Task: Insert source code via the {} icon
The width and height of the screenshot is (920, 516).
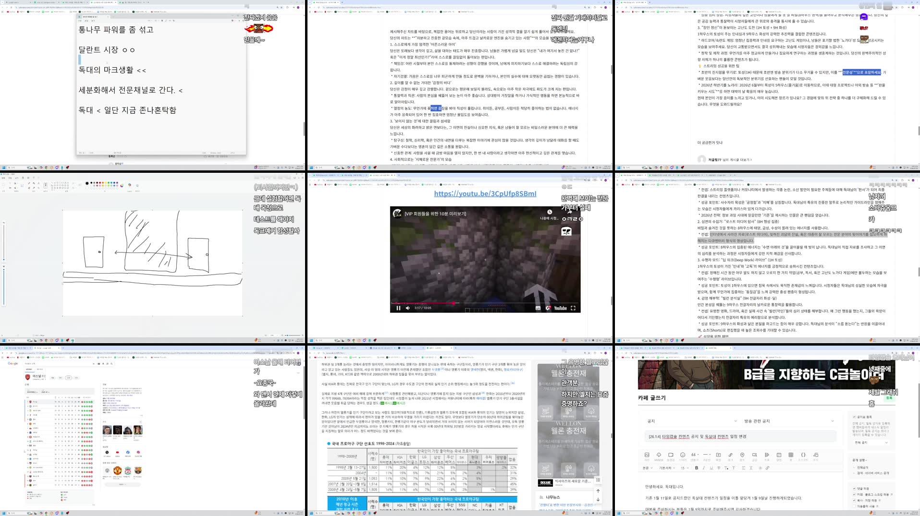Action: point(803,455)
